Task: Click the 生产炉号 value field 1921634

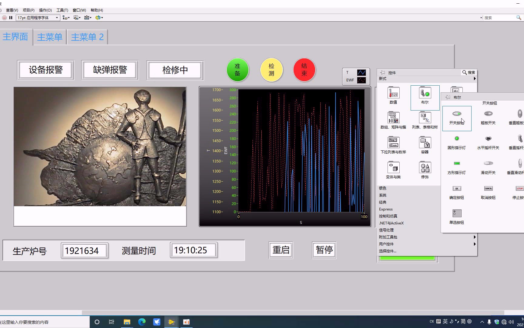Action: click(84, 251)
